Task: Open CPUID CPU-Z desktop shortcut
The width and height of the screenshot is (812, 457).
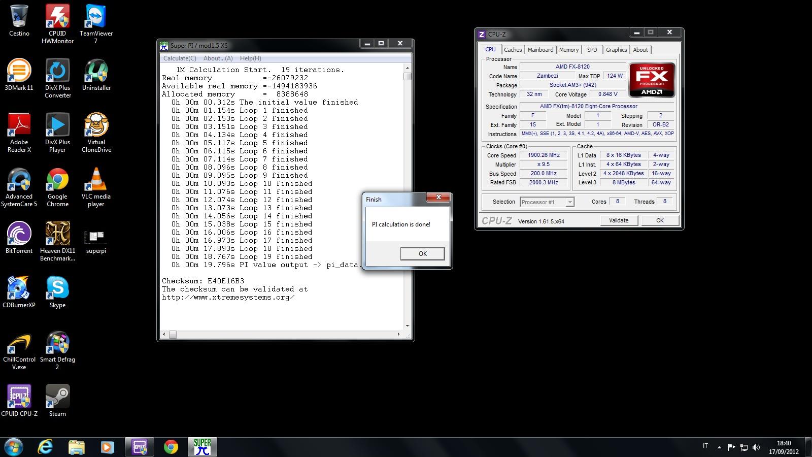Action: (19, 401)
